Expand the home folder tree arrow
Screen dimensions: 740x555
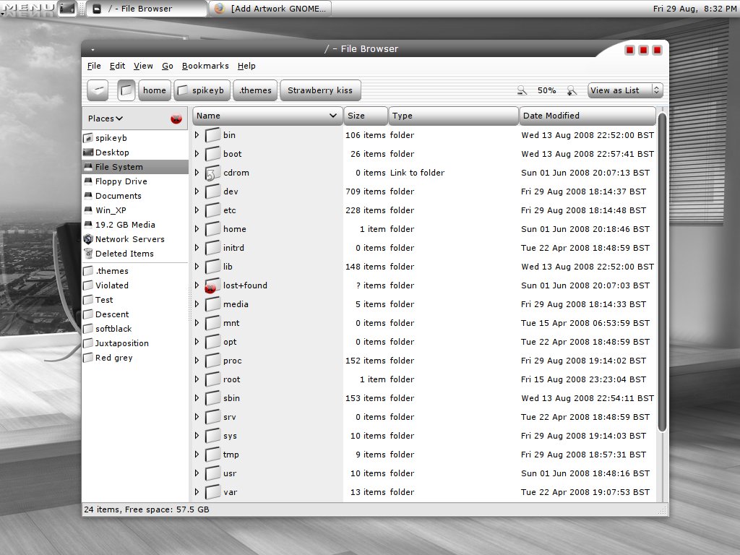[197, 229]
